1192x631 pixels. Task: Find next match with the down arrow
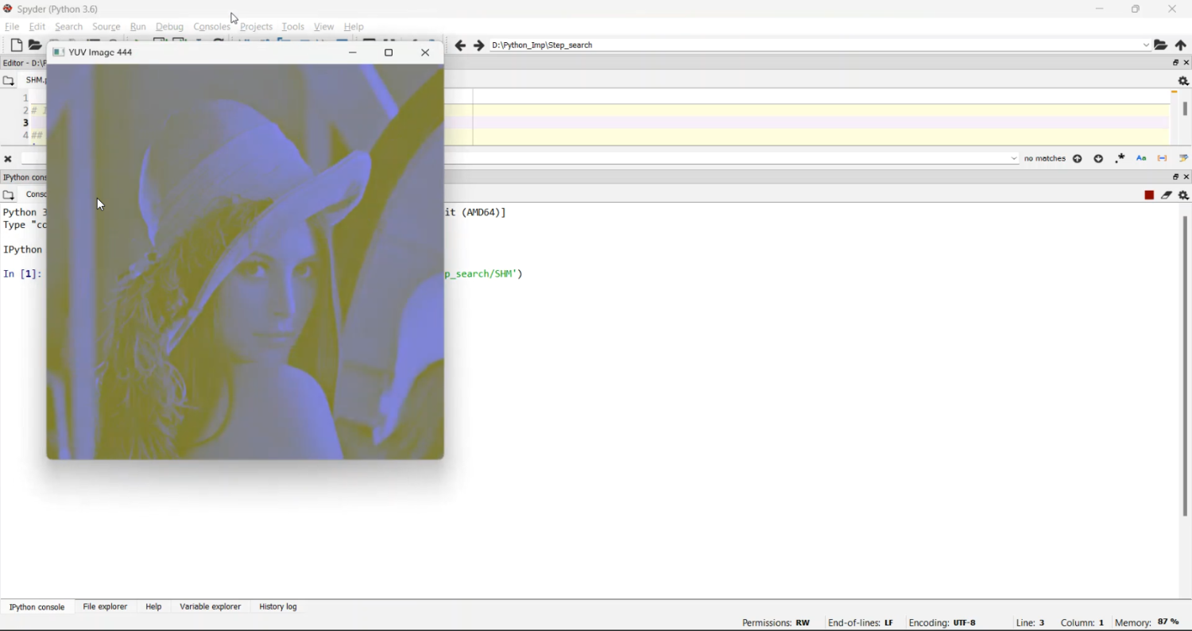tap(1098, 159)
